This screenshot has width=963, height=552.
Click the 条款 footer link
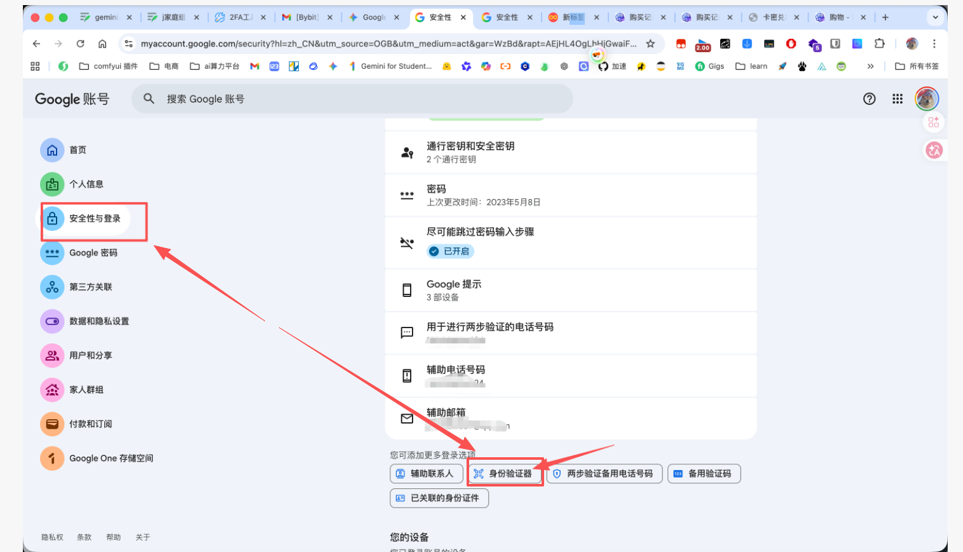click(85, 537)
